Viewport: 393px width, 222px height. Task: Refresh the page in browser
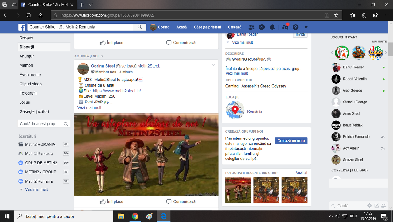tap(29, 15)
